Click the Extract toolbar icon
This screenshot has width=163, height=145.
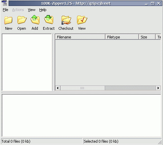[49, 20]
